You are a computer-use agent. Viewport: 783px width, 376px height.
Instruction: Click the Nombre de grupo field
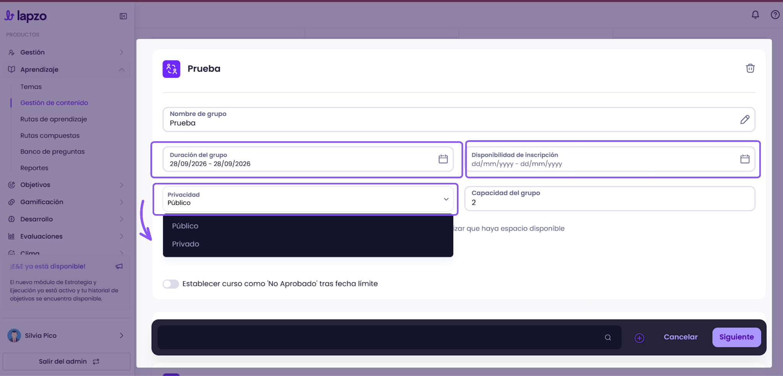[x=459, y=119]
